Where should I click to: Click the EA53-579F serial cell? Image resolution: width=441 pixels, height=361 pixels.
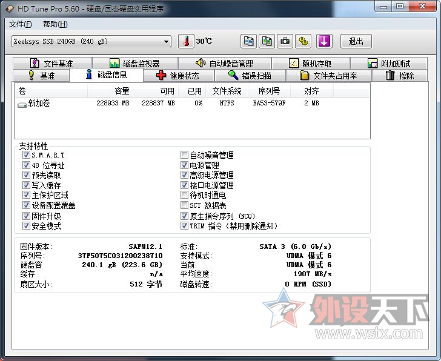[x=269, y=103]
